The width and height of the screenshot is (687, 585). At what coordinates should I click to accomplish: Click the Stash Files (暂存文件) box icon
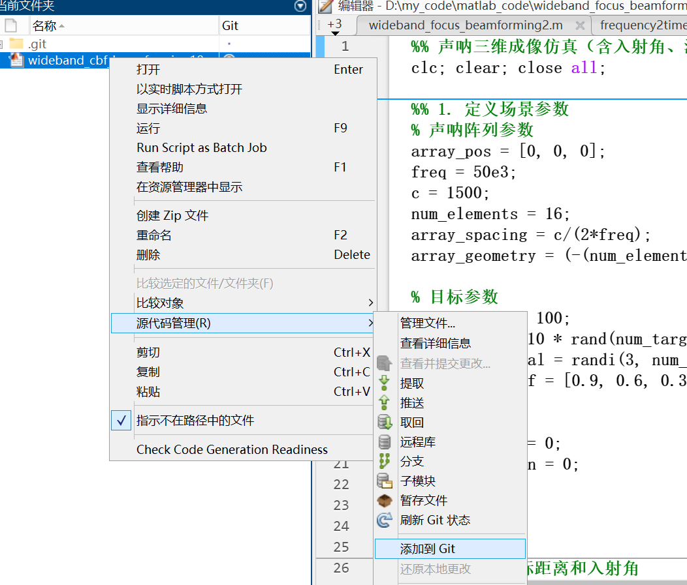click(x=385, y=500)
